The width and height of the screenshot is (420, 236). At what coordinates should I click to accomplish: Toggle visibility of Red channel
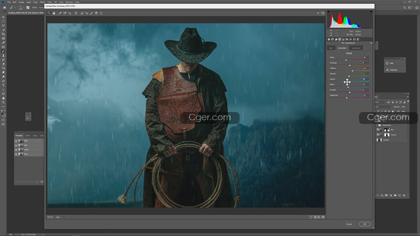point(16,145)
